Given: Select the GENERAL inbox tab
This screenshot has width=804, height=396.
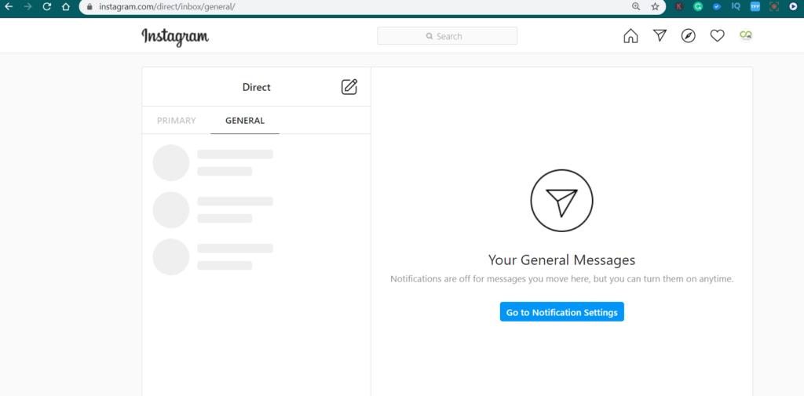Looking at the screenshot, I should pyautogui.click(x=245, y=121).
